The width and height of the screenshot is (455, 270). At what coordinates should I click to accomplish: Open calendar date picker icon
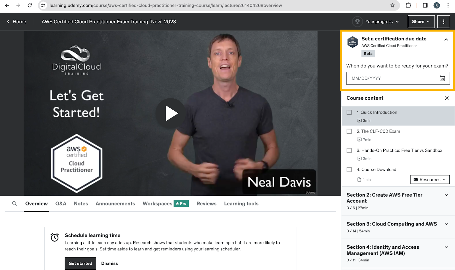point(442,78)
